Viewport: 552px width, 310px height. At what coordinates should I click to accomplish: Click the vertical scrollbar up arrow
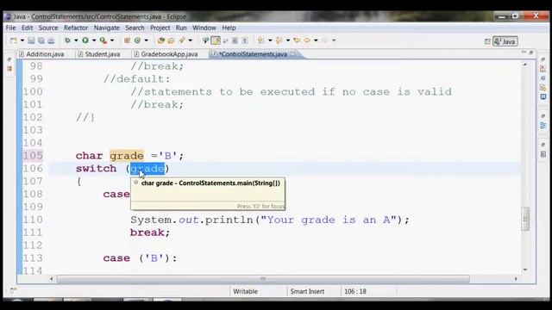525,65
